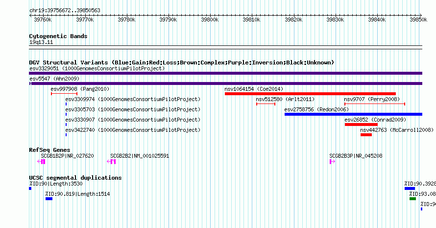Click the cytogenetic band 19q13.11 bar
The width and height of the screenshot is (436, 228).
225,47
